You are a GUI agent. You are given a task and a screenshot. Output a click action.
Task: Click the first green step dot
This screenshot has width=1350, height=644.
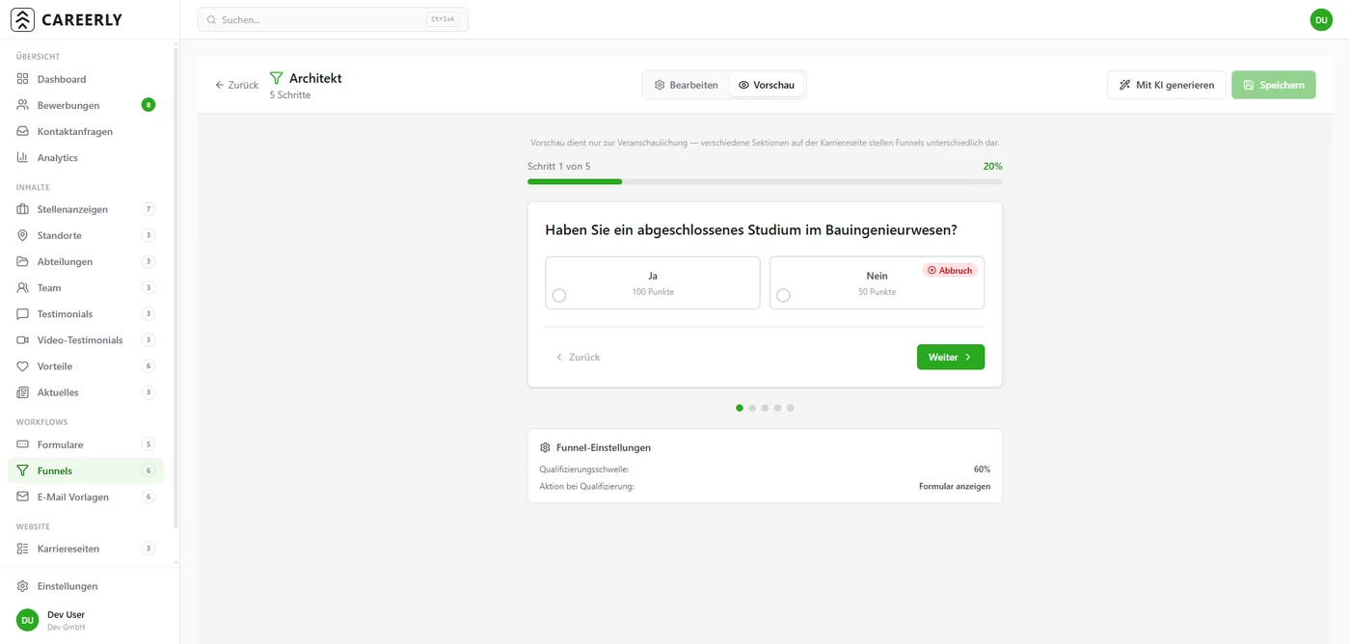coord(740,408)
